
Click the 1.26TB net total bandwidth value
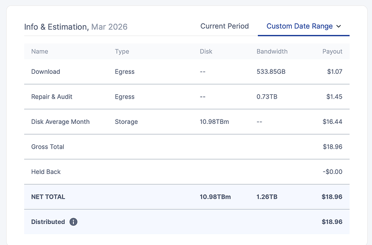pyautogui.click(x=267, y=197)
